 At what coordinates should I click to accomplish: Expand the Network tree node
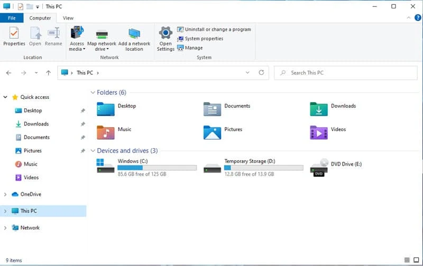(5, 228)
